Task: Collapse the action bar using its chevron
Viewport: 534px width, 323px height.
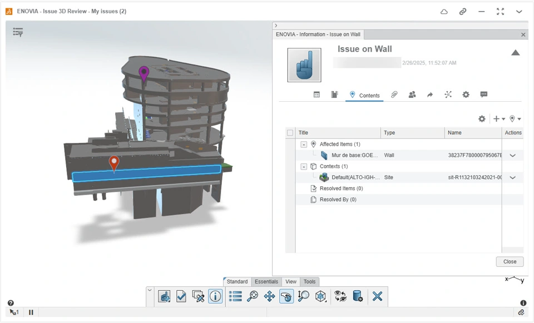Action: (x=150, y=290)
